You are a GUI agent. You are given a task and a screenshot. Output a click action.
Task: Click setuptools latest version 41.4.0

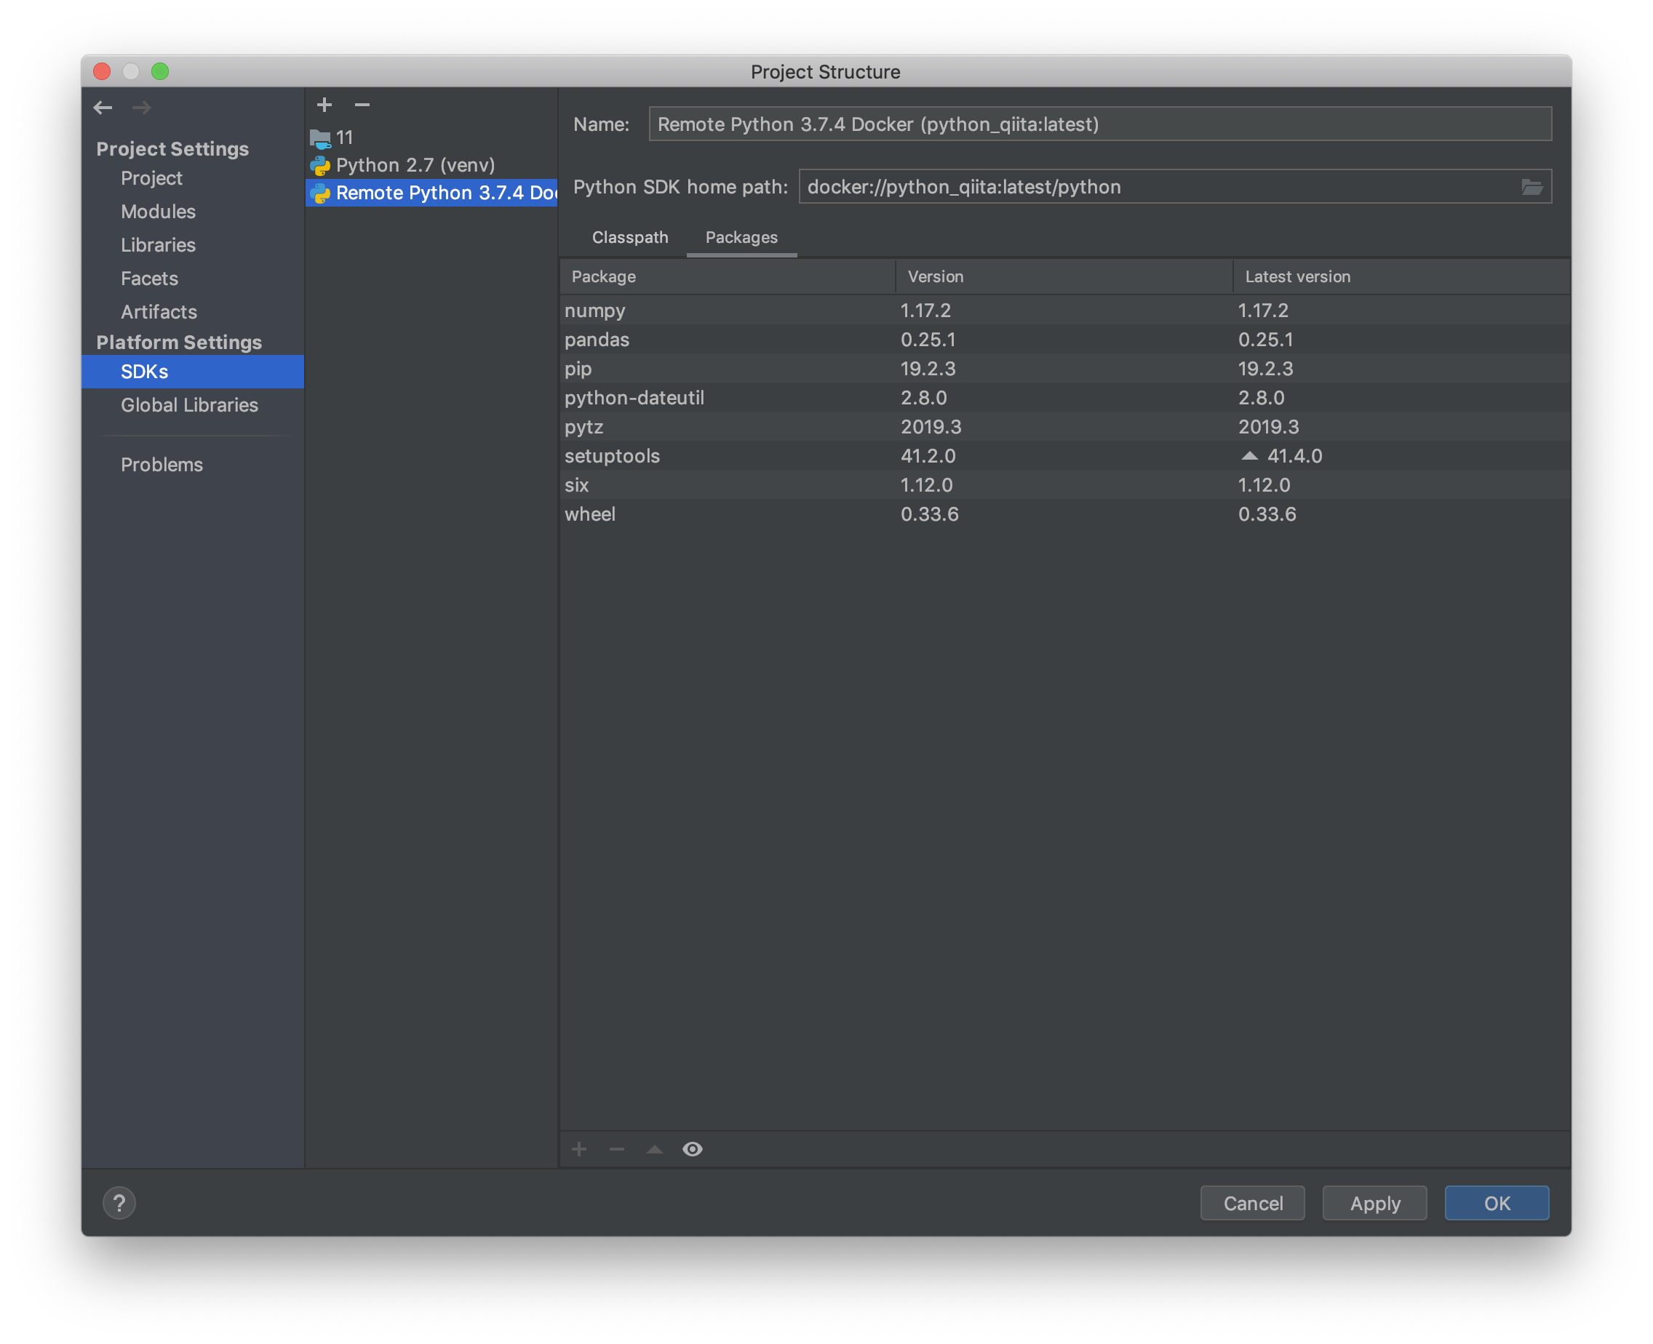[x=1294, y=456]
